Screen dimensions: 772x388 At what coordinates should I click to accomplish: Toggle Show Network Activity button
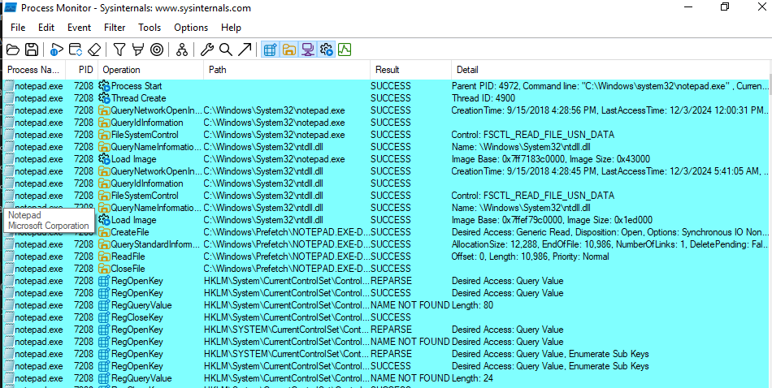click(x=307, y=50)
